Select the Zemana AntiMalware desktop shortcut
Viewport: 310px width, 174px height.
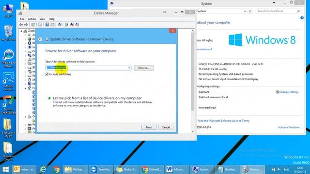click(8, 104)
